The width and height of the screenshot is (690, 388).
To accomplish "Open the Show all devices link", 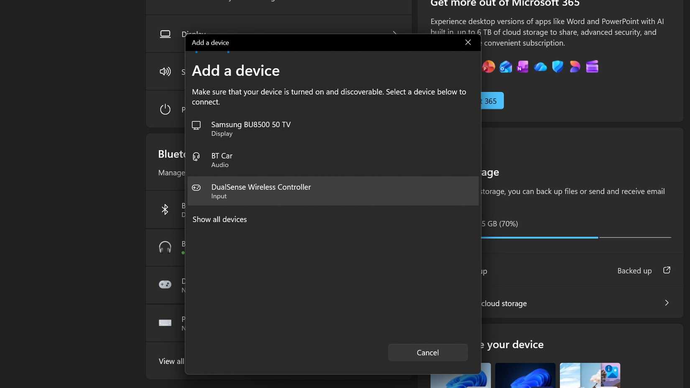I will pos(220,220).
